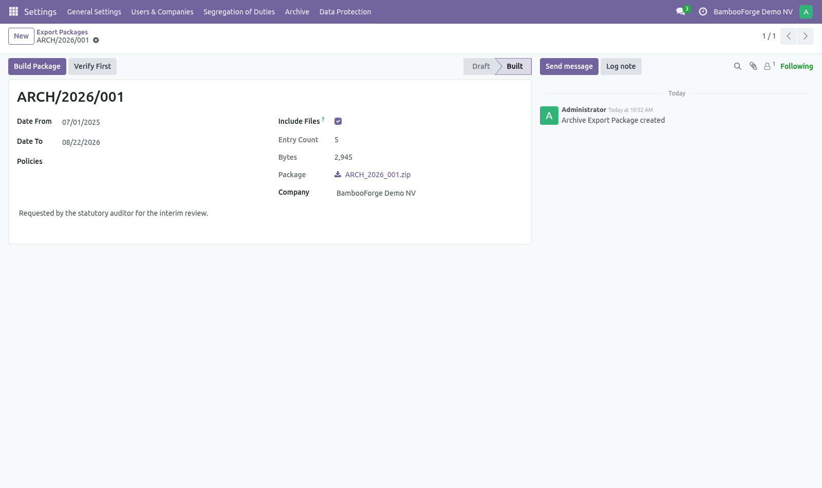Open the Archive menu
The height and width of the screenshot is (488, 822).
(297, 12)
